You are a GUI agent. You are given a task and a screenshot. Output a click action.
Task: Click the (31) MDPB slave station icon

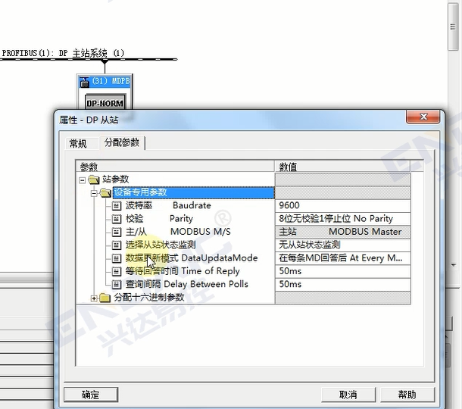pos(85,82)
